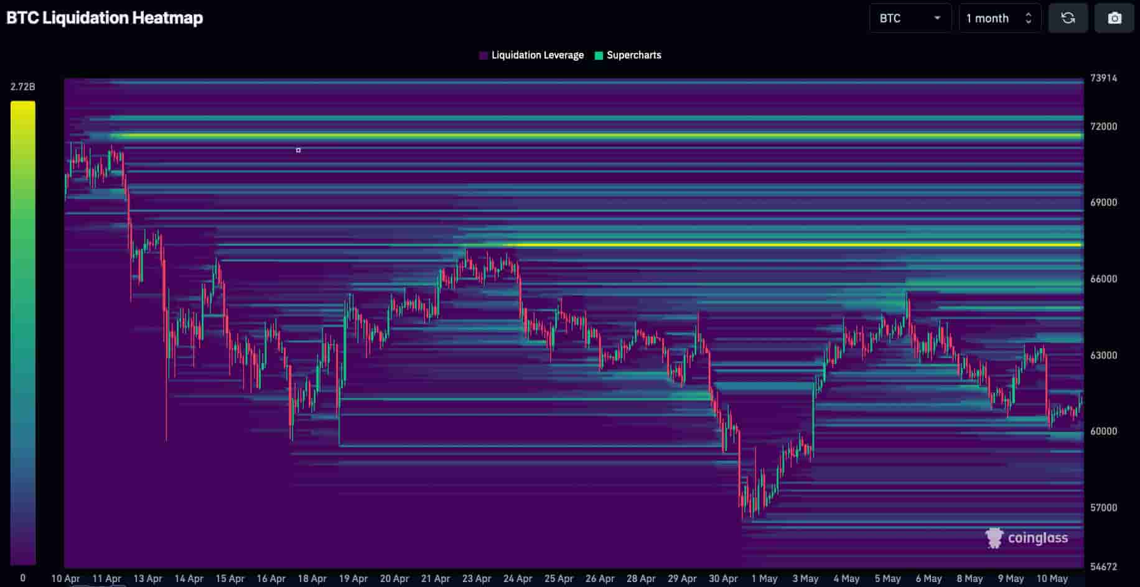Image resolution: width=1140 pixels, height=587 pixels.
Task: Toggle the Liquidation Leverage legend label
Action: [537, 55]
